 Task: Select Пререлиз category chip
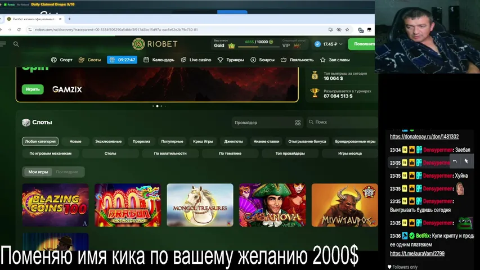(x=141, y=141)
